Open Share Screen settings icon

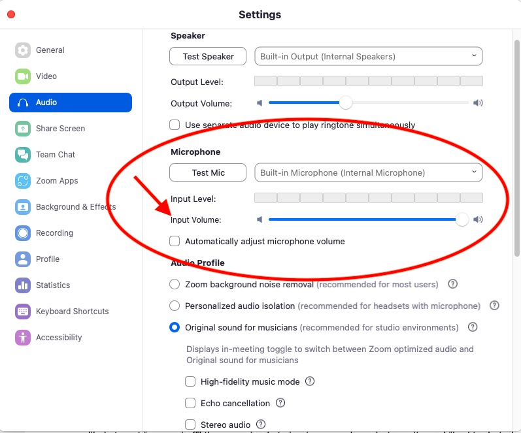[x=23, y=129]
